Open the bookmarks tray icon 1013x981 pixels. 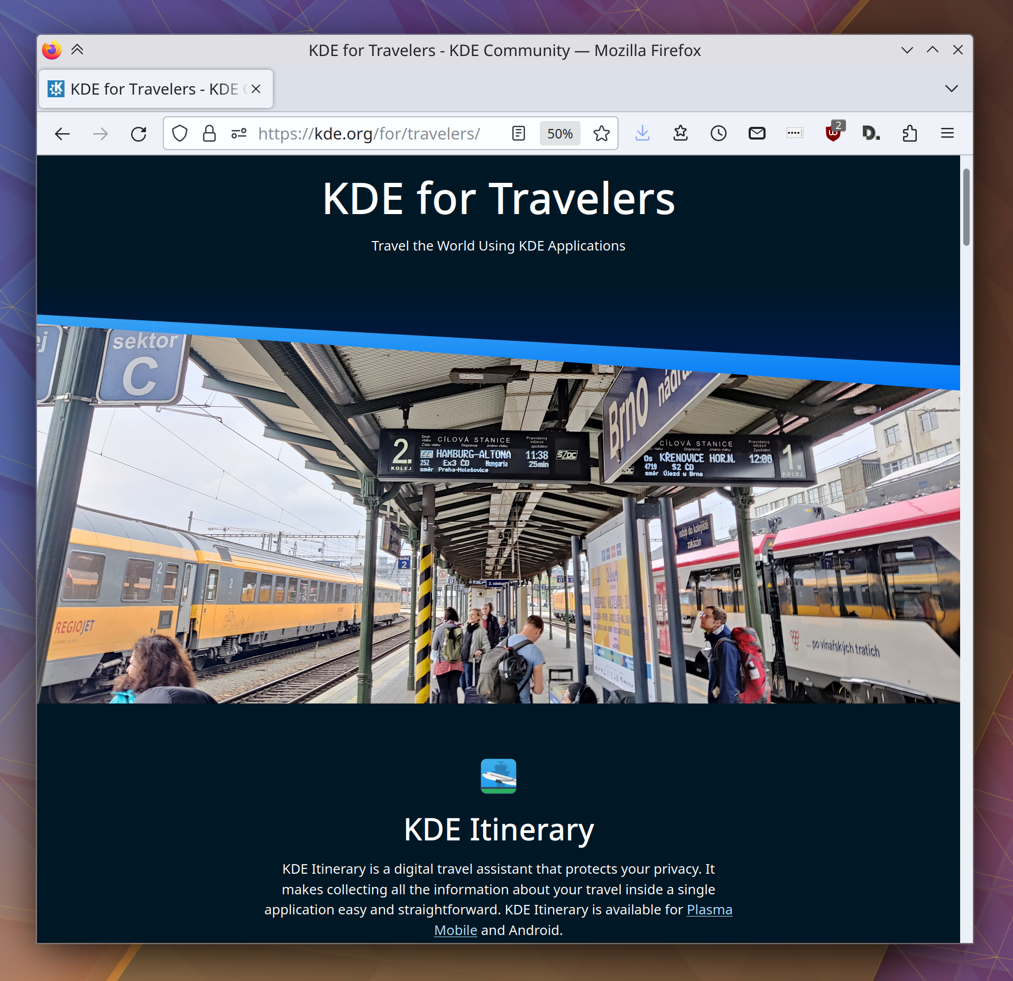point(680,134)
